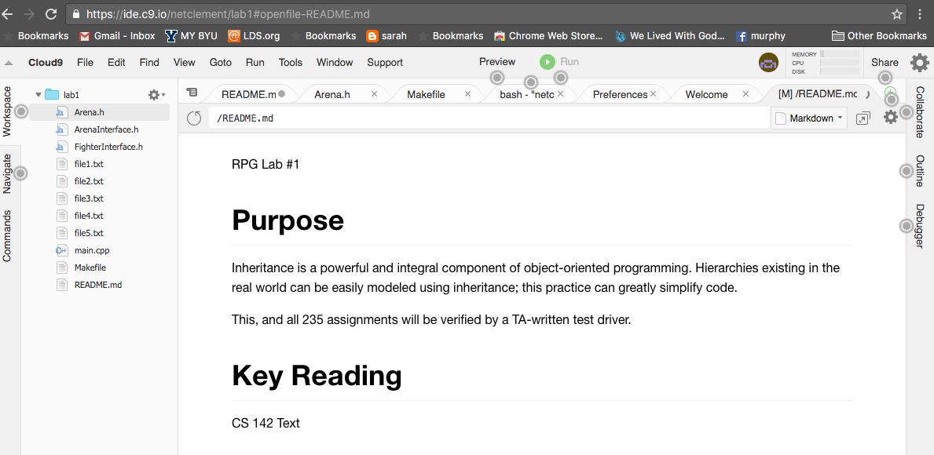The width and height of the screenshot is (934, 455).
Task: Toggle the Commands side panel
Action: (x=7, y=235)
